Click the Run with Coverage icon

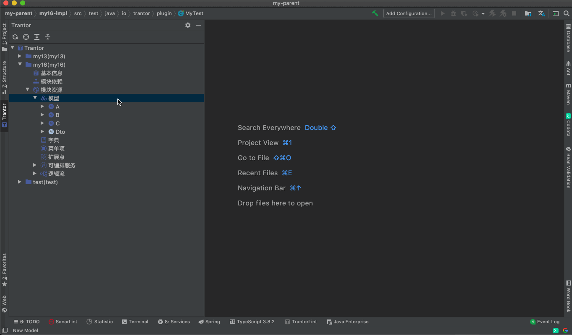(x=464, y=13)
